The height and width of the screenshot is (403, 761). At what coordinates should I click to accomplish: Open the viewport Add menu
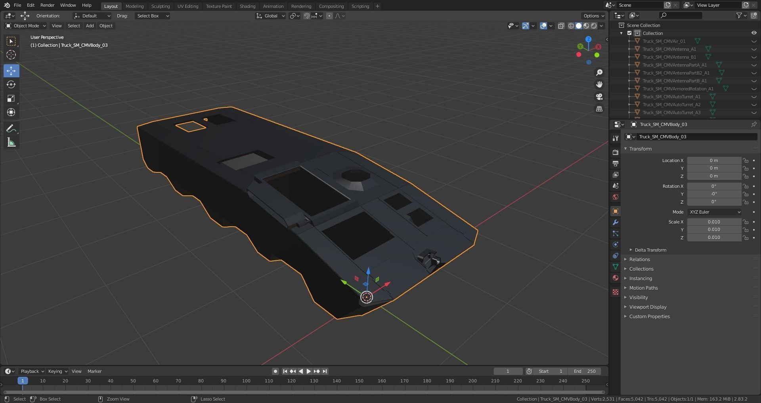tap(90, 26)
